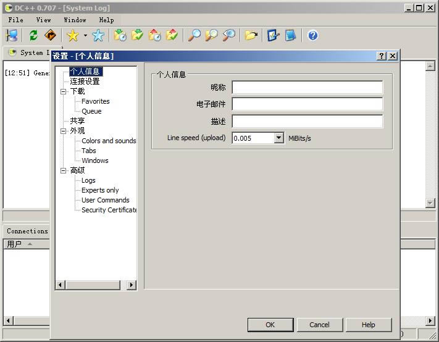
Task: Collapse the 下载 tree node
Action: click(63, 91)
